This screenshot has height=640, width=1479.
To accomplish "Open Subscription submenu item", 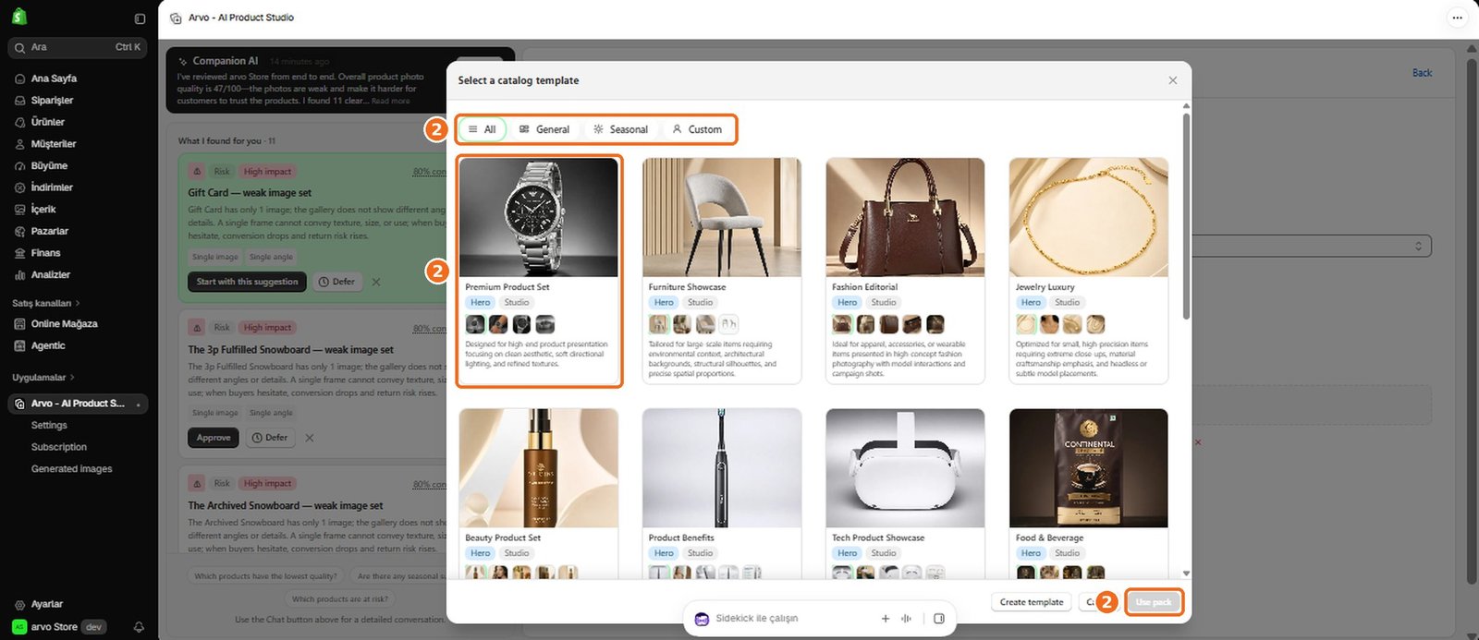I will pyautogui.click(x=59, y=447).
